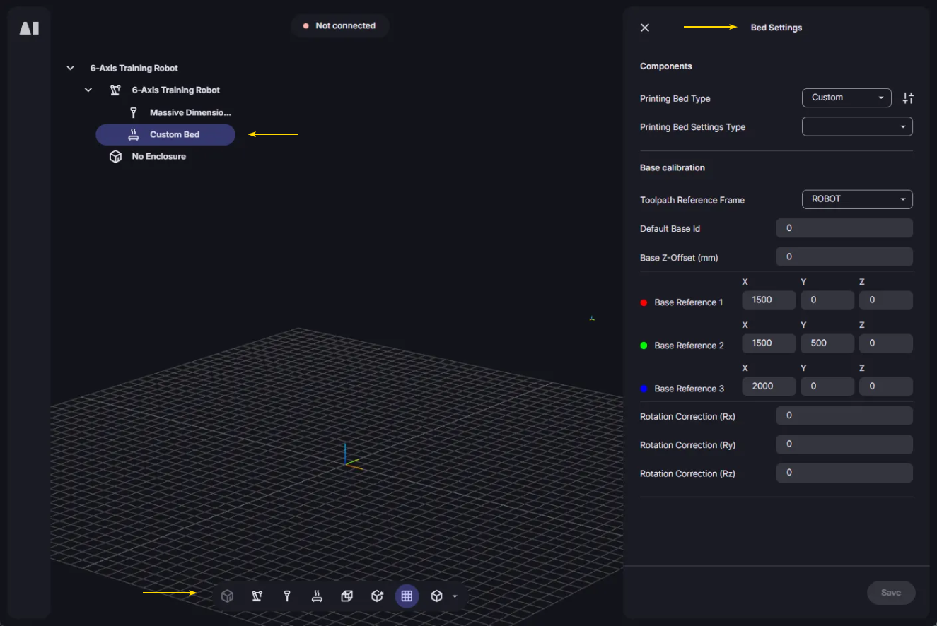The height and width of the screenshot is (626, 937).
Task: Close the Bed Settings panel
Action: (645, 28)
